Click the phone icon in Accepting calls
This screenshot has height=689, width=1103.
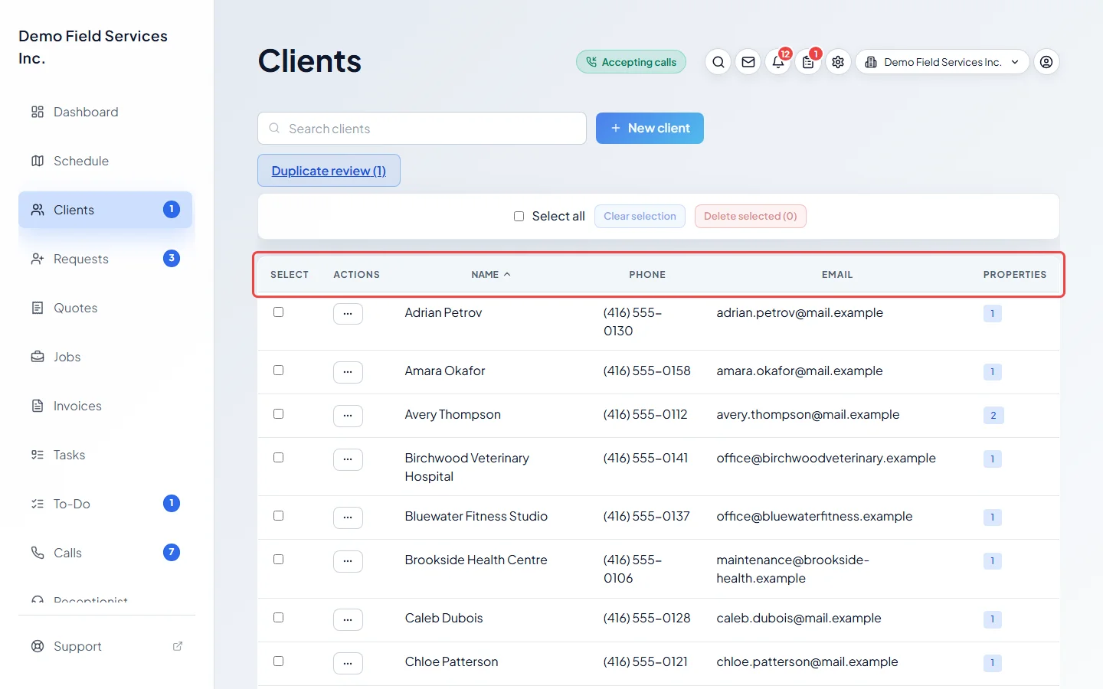click(591, 62)
